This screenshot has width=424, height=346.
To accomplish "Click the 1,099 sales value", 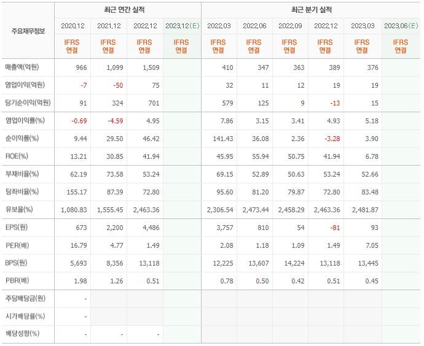I will click(x=115, y=67).
